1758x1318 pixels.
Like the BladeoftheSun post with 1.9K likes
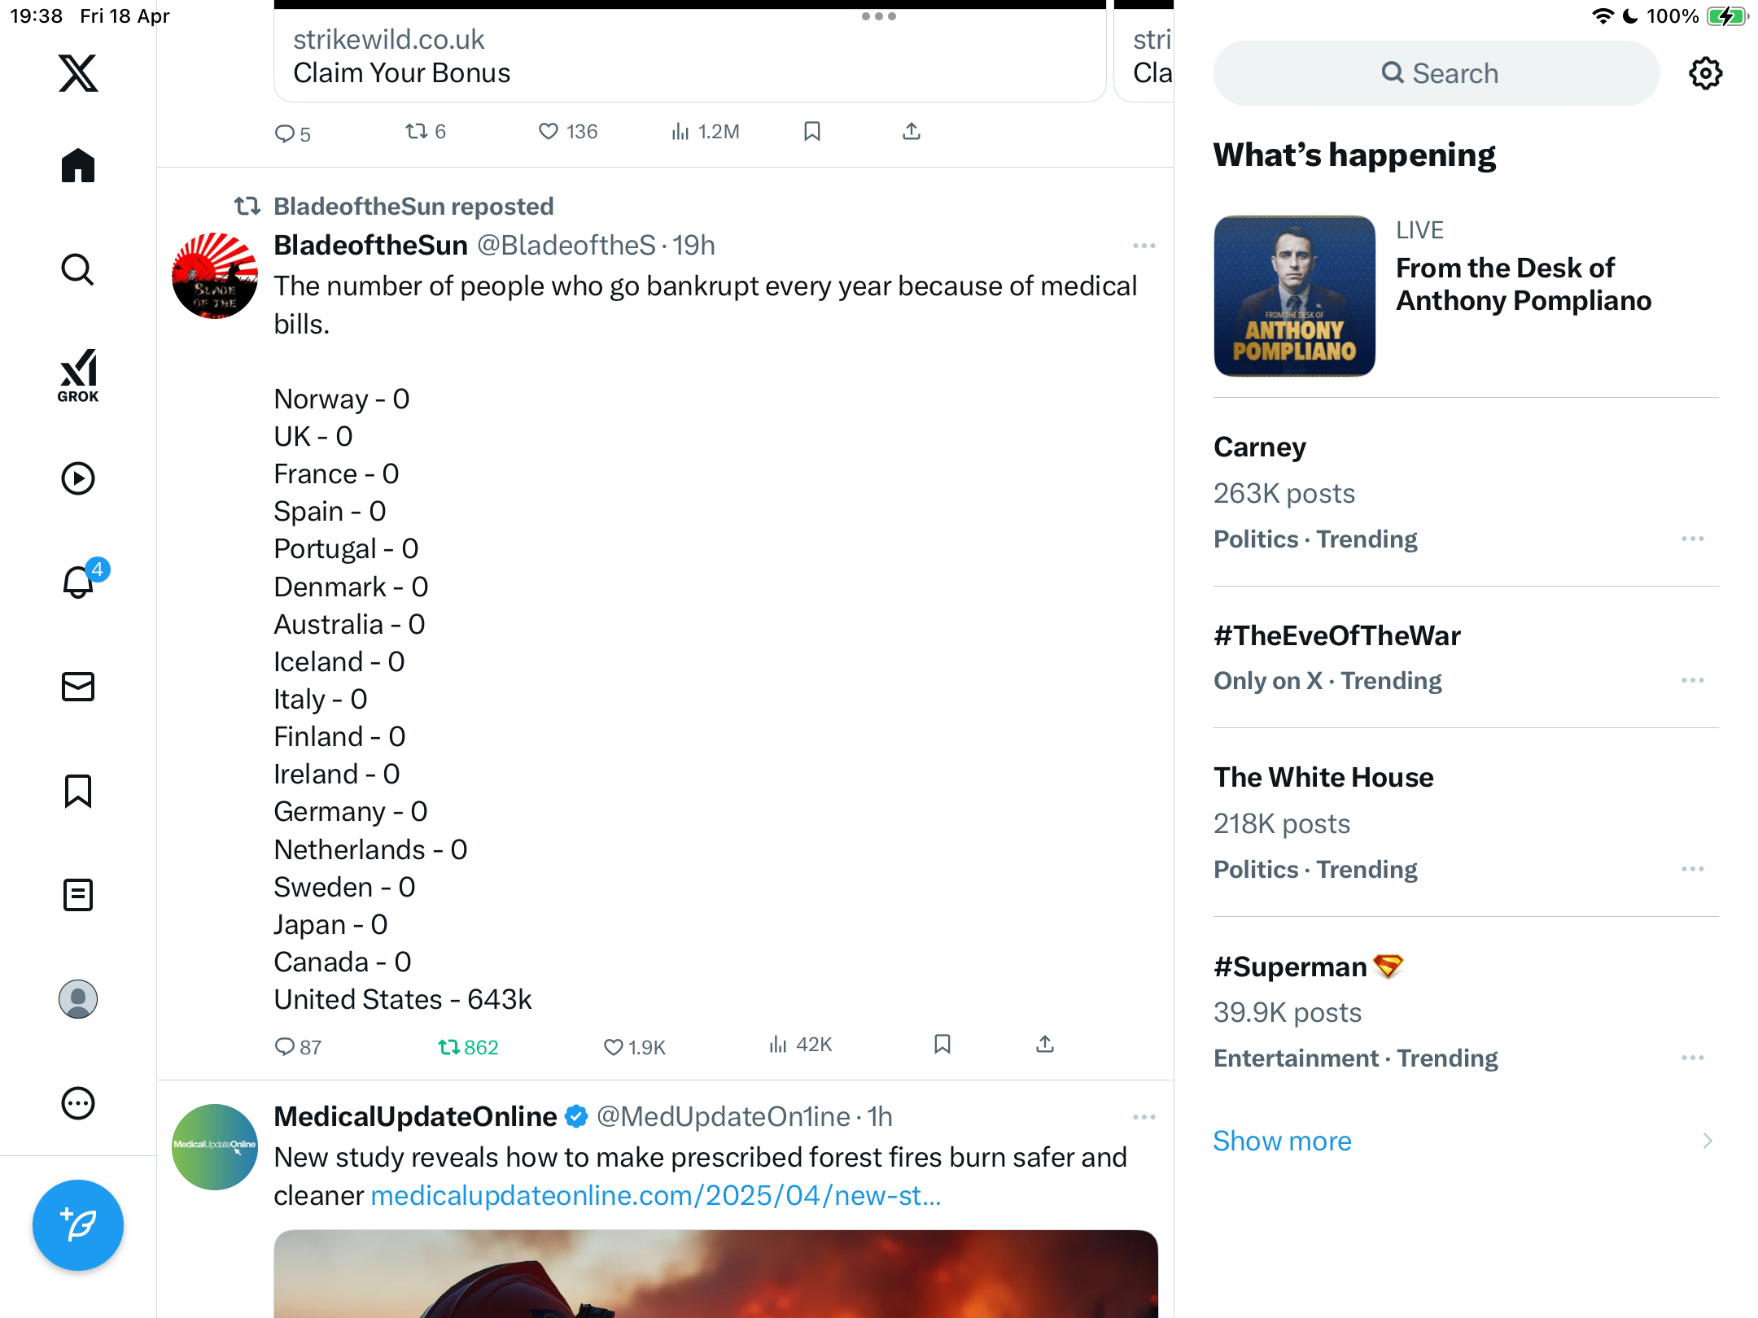click(634, 1047)
